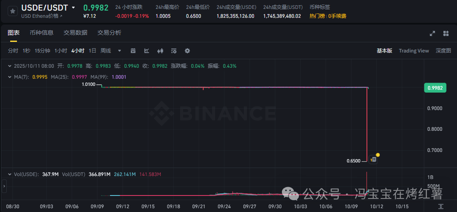Select the 15分钟 time interval
The height and width of the screenshot is (212, 457).
42,51
